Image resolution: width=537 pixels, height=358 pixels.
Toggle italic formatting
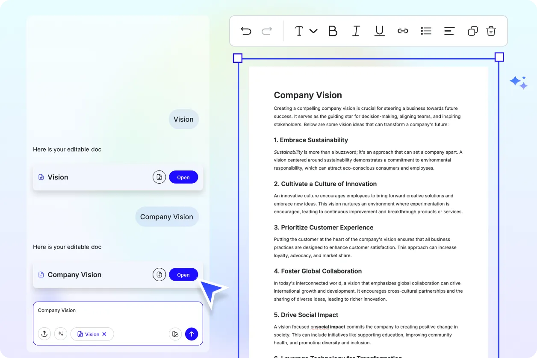pos(356,31)
